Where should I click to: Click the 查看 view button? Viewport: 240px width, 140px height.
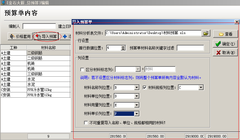point(225,34)
